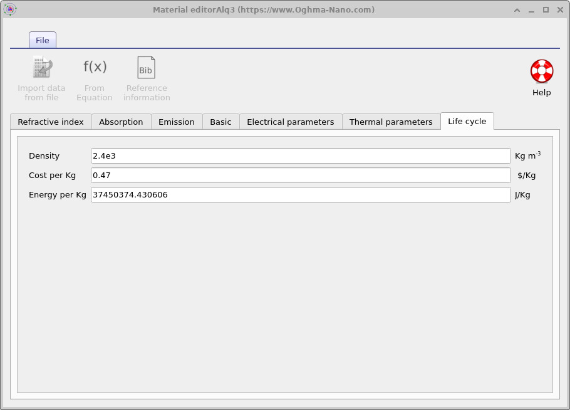
Task: Select the Absorption tab
Action: coord(121,122)
